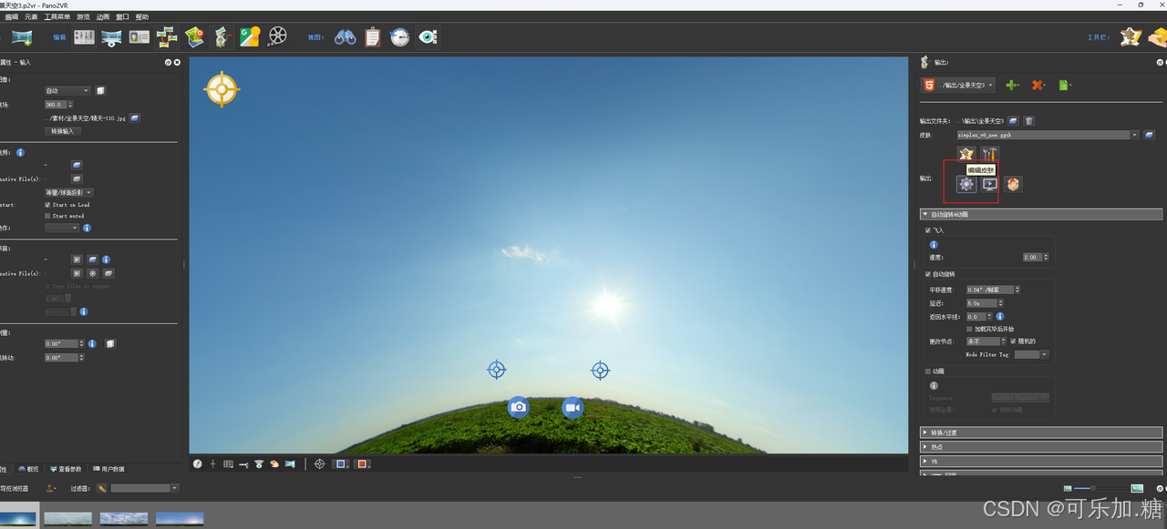Viewport: 1167px width, 529px height.
Task: Collapse the 自动旋转&动画 section
Action: pyautogui.click(x=1041, y=215)
